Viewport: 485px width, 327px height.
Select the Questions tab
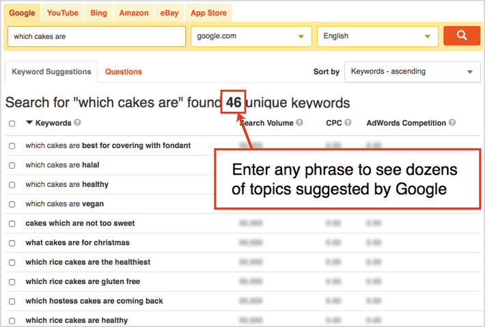tap(124, 72)
